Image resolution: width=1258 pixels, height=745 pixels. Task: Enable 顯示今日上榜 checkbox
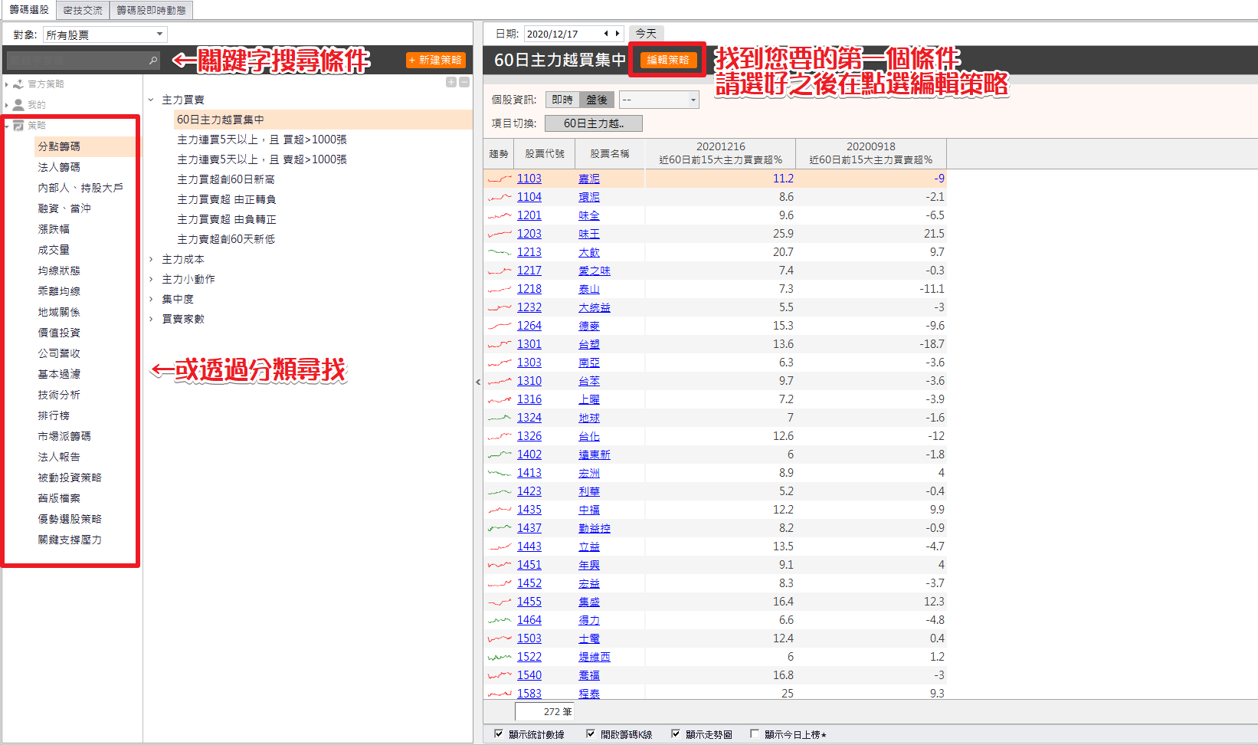755,734
